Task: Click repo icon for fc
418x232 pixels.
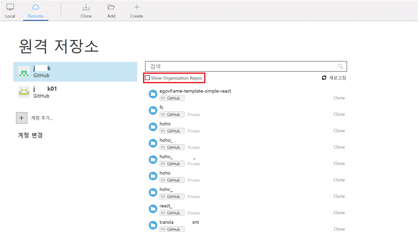Action: (x=153, y=110)
